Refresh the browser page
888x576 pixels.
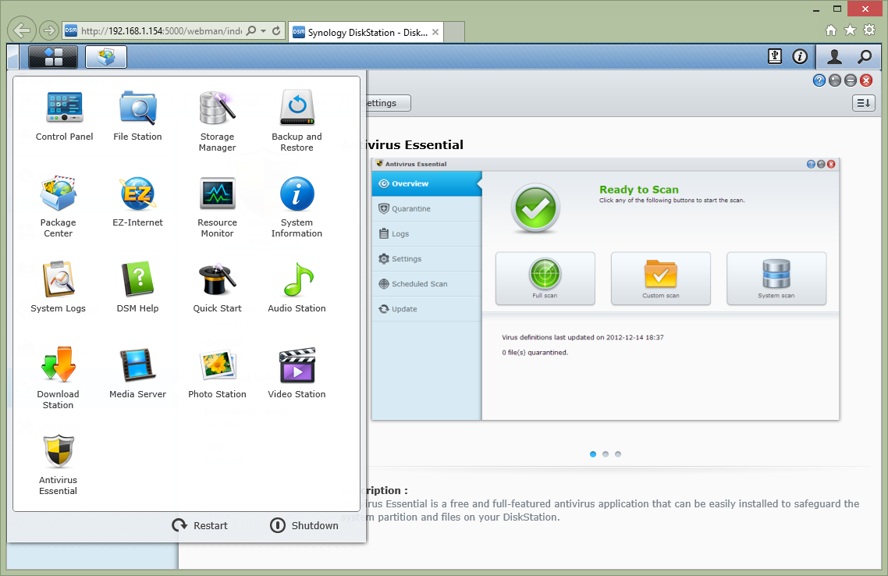coord(276,30)
